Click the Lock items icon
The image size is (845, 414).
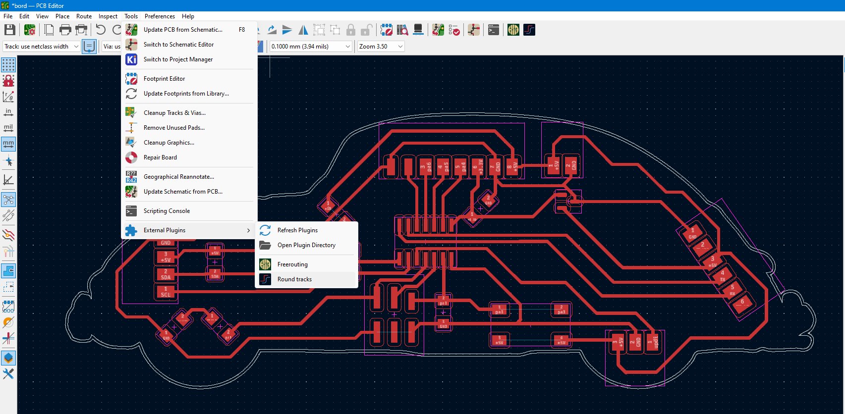pyautogui.click(x=351, y=30)
